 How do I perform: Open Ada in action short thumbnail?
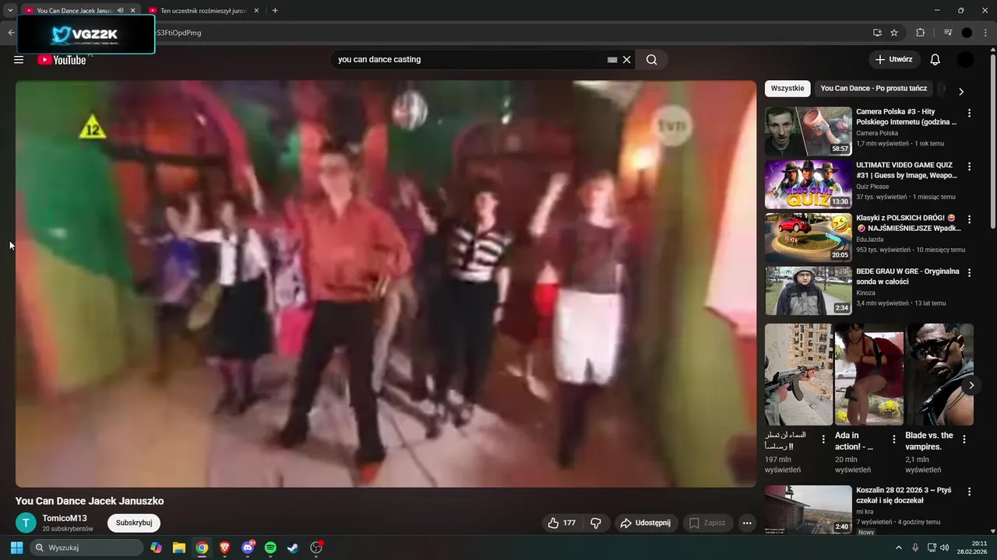point(869,374)
